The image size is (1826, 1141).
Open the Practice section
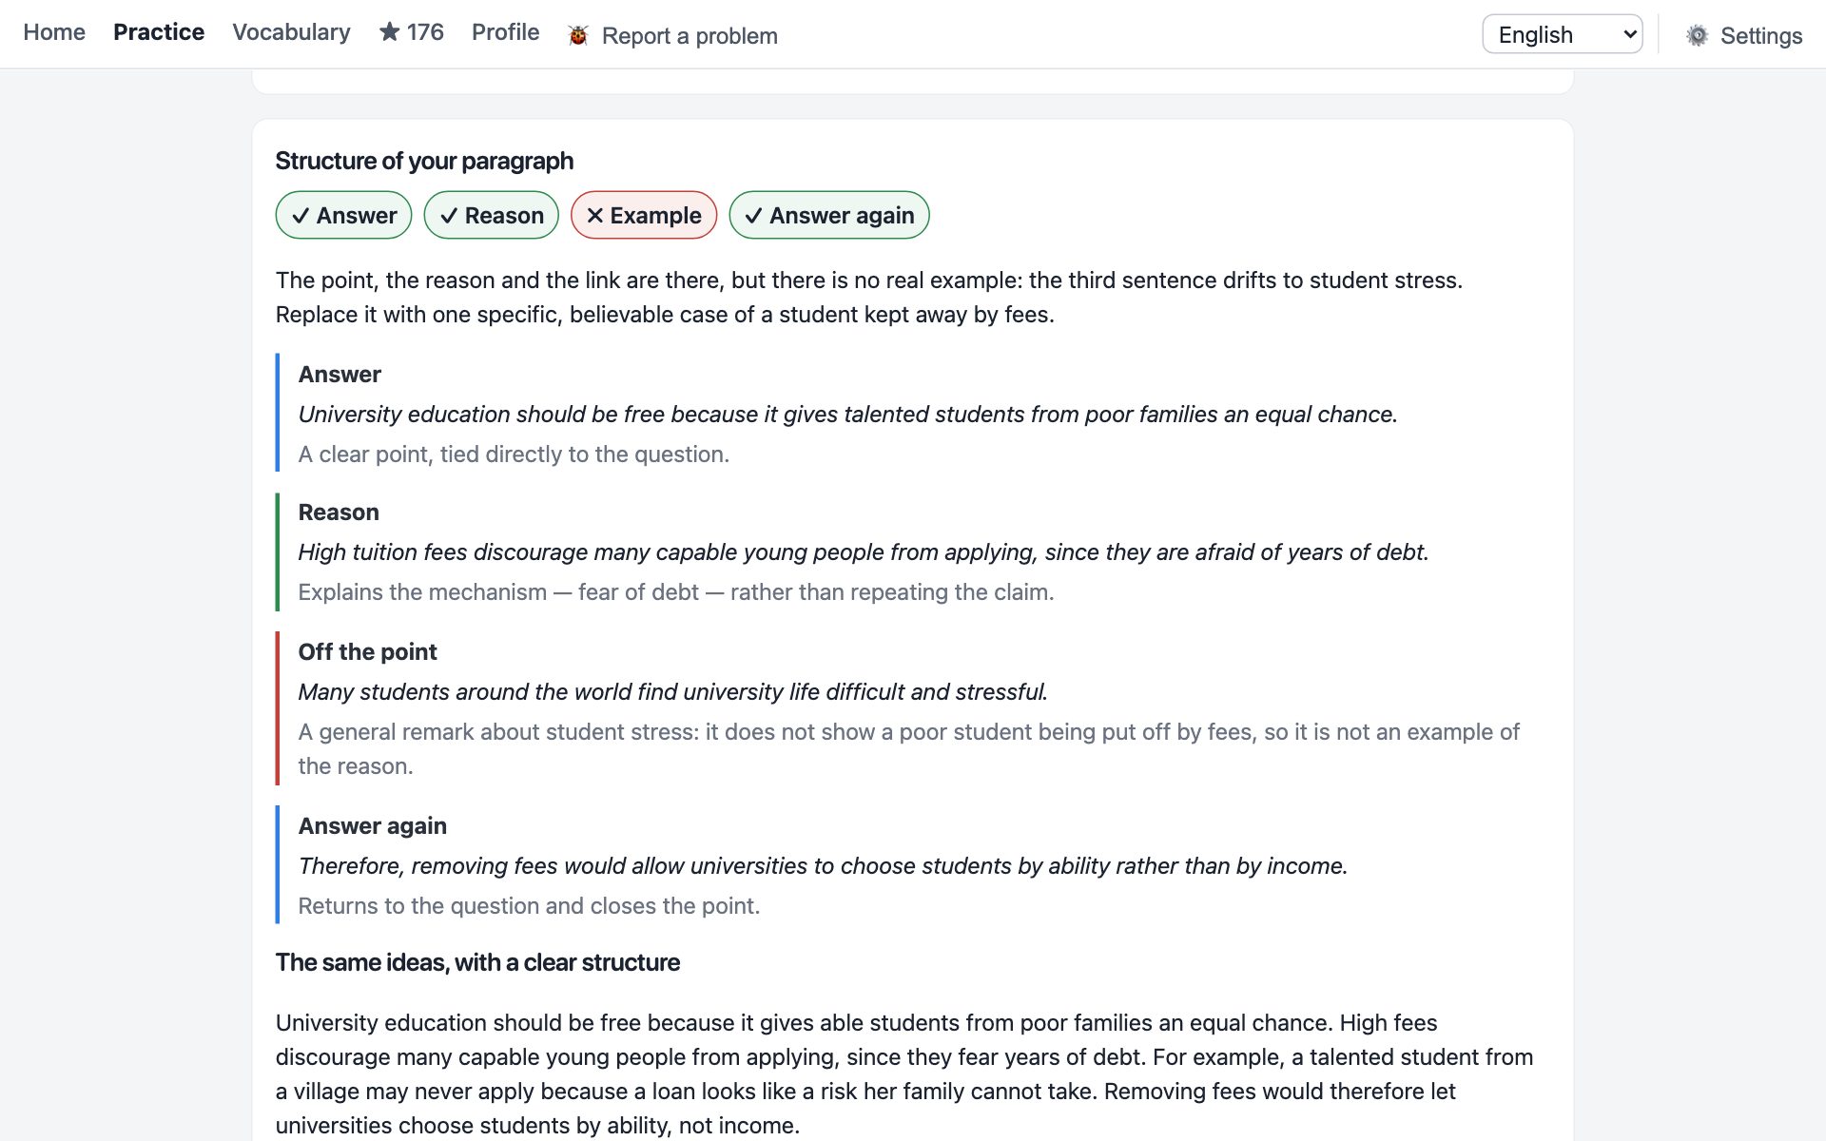(x=159, y=31)
